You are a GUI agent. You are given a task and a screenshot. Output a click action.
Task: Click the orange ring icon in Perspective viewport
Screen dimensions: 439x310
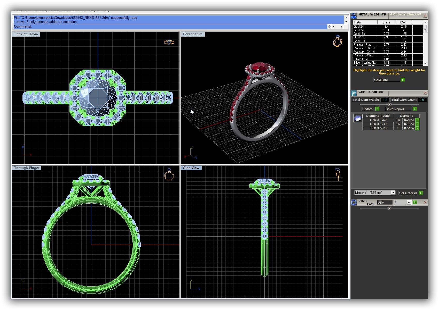tap(338, 41)
